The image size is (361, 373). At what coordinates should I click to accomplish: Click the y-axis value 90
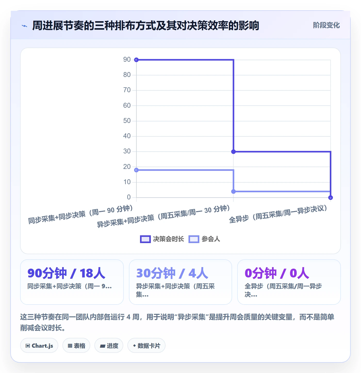(127, 60)
